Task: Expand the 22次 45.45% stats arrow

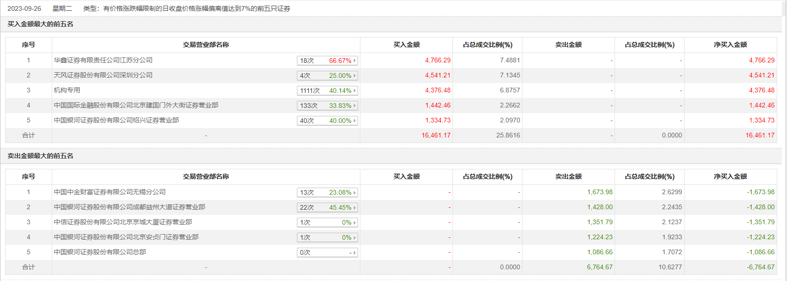Action: click(355, 207)
